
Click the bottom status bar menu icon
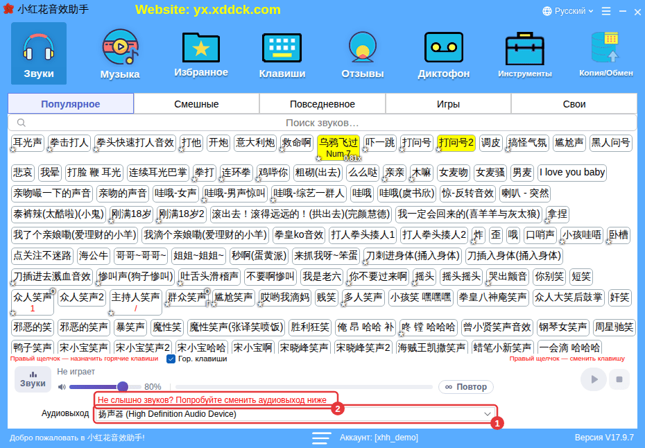(321, 438)
